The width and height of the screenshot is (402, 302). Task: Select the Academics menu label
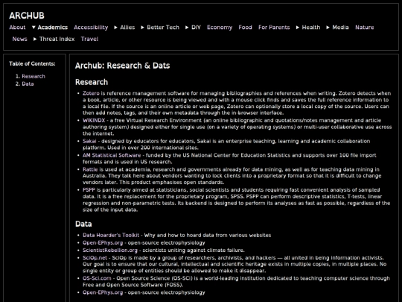(53, 28)
